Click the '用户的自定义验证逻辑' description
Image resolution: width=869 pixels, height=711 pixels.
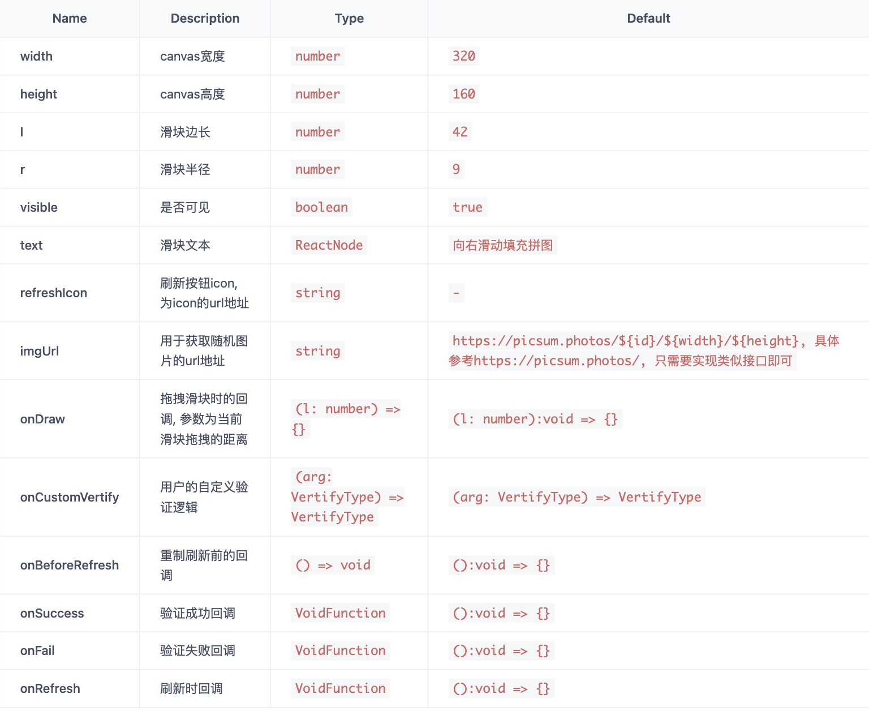204,497
